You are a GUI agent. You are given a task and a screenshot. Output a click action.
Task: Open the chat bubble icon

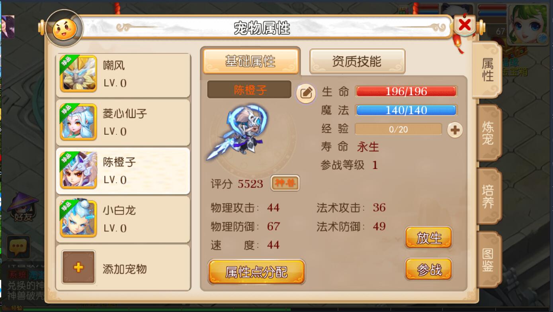click(x=18, y=247)
